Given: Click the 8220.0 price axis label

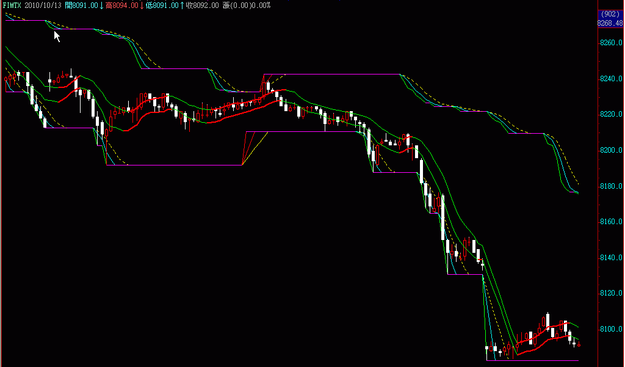Looking at the screenshot, I should click(x=611, y=114).
